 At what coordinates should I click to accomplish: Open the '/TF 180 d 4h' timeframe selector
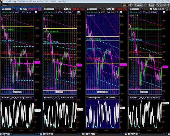coord(134,12)
